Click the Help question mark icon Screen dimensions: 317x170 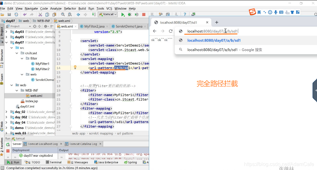tap(185, 15)
